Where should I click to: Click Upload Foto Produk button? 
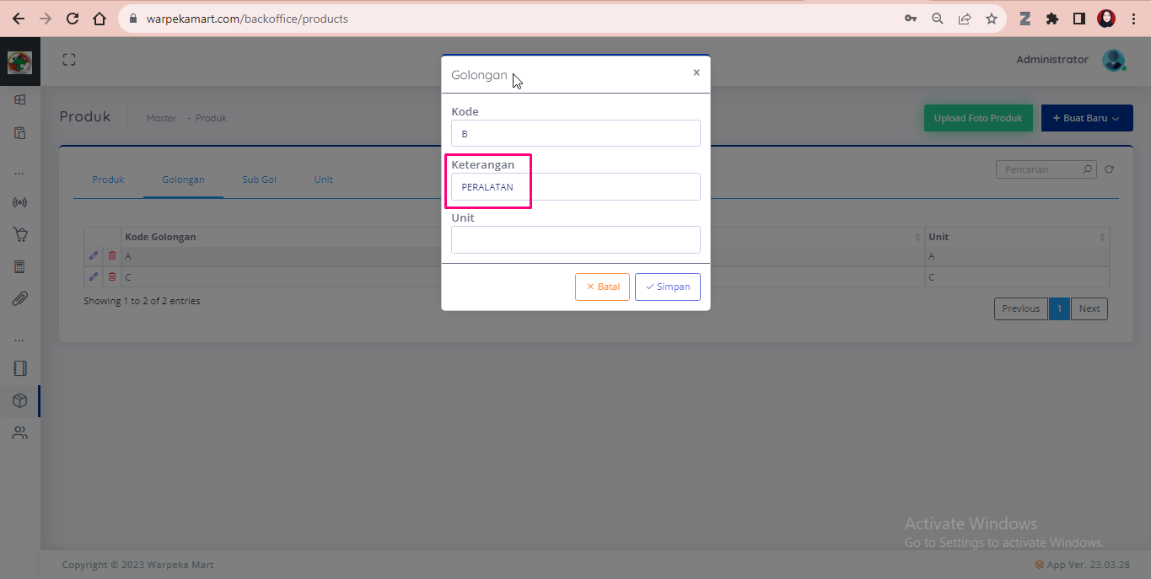coord(978,118)
